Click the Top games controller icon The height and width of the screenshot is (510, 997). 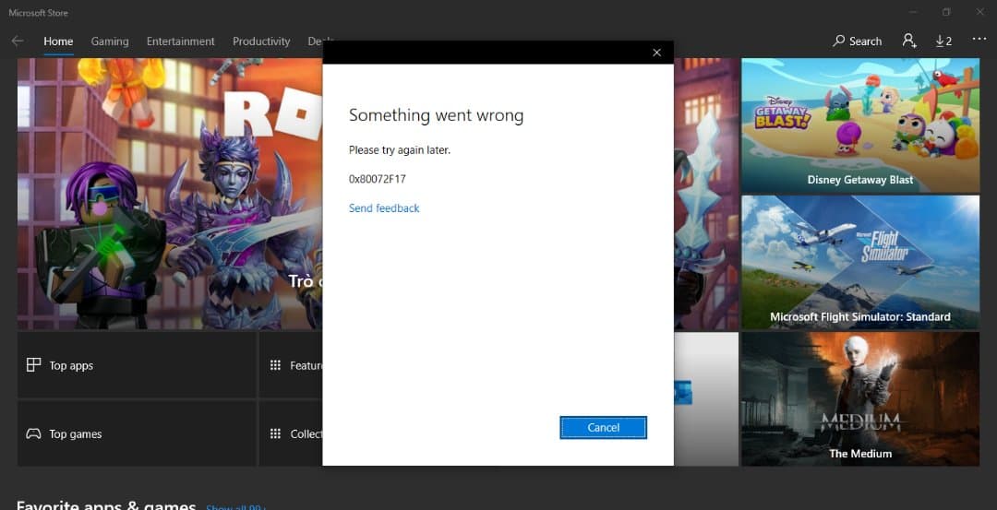tap(33, 433)
